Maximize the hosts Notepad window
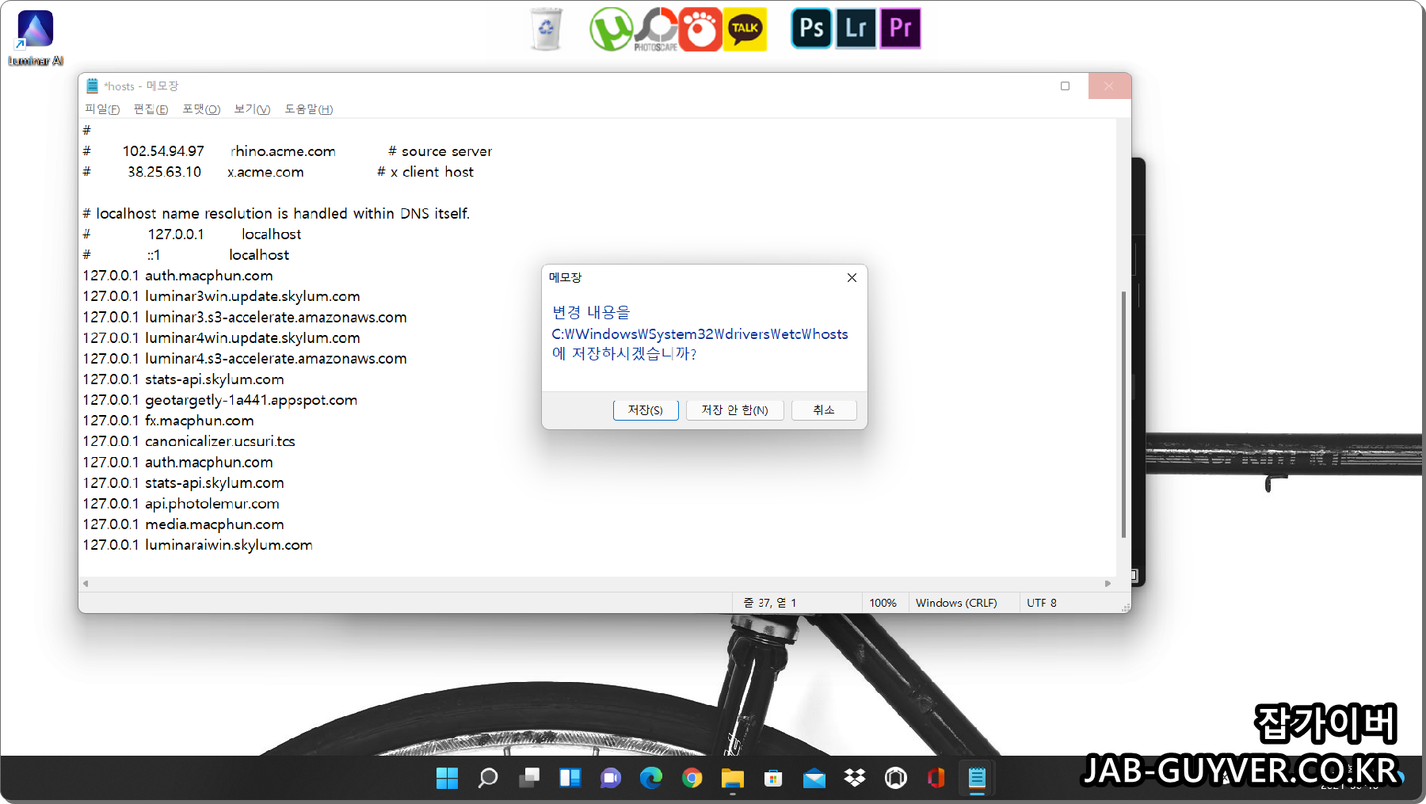Screen dimensions: 1426x804 pyautogui.click(x=1066, y=86)
